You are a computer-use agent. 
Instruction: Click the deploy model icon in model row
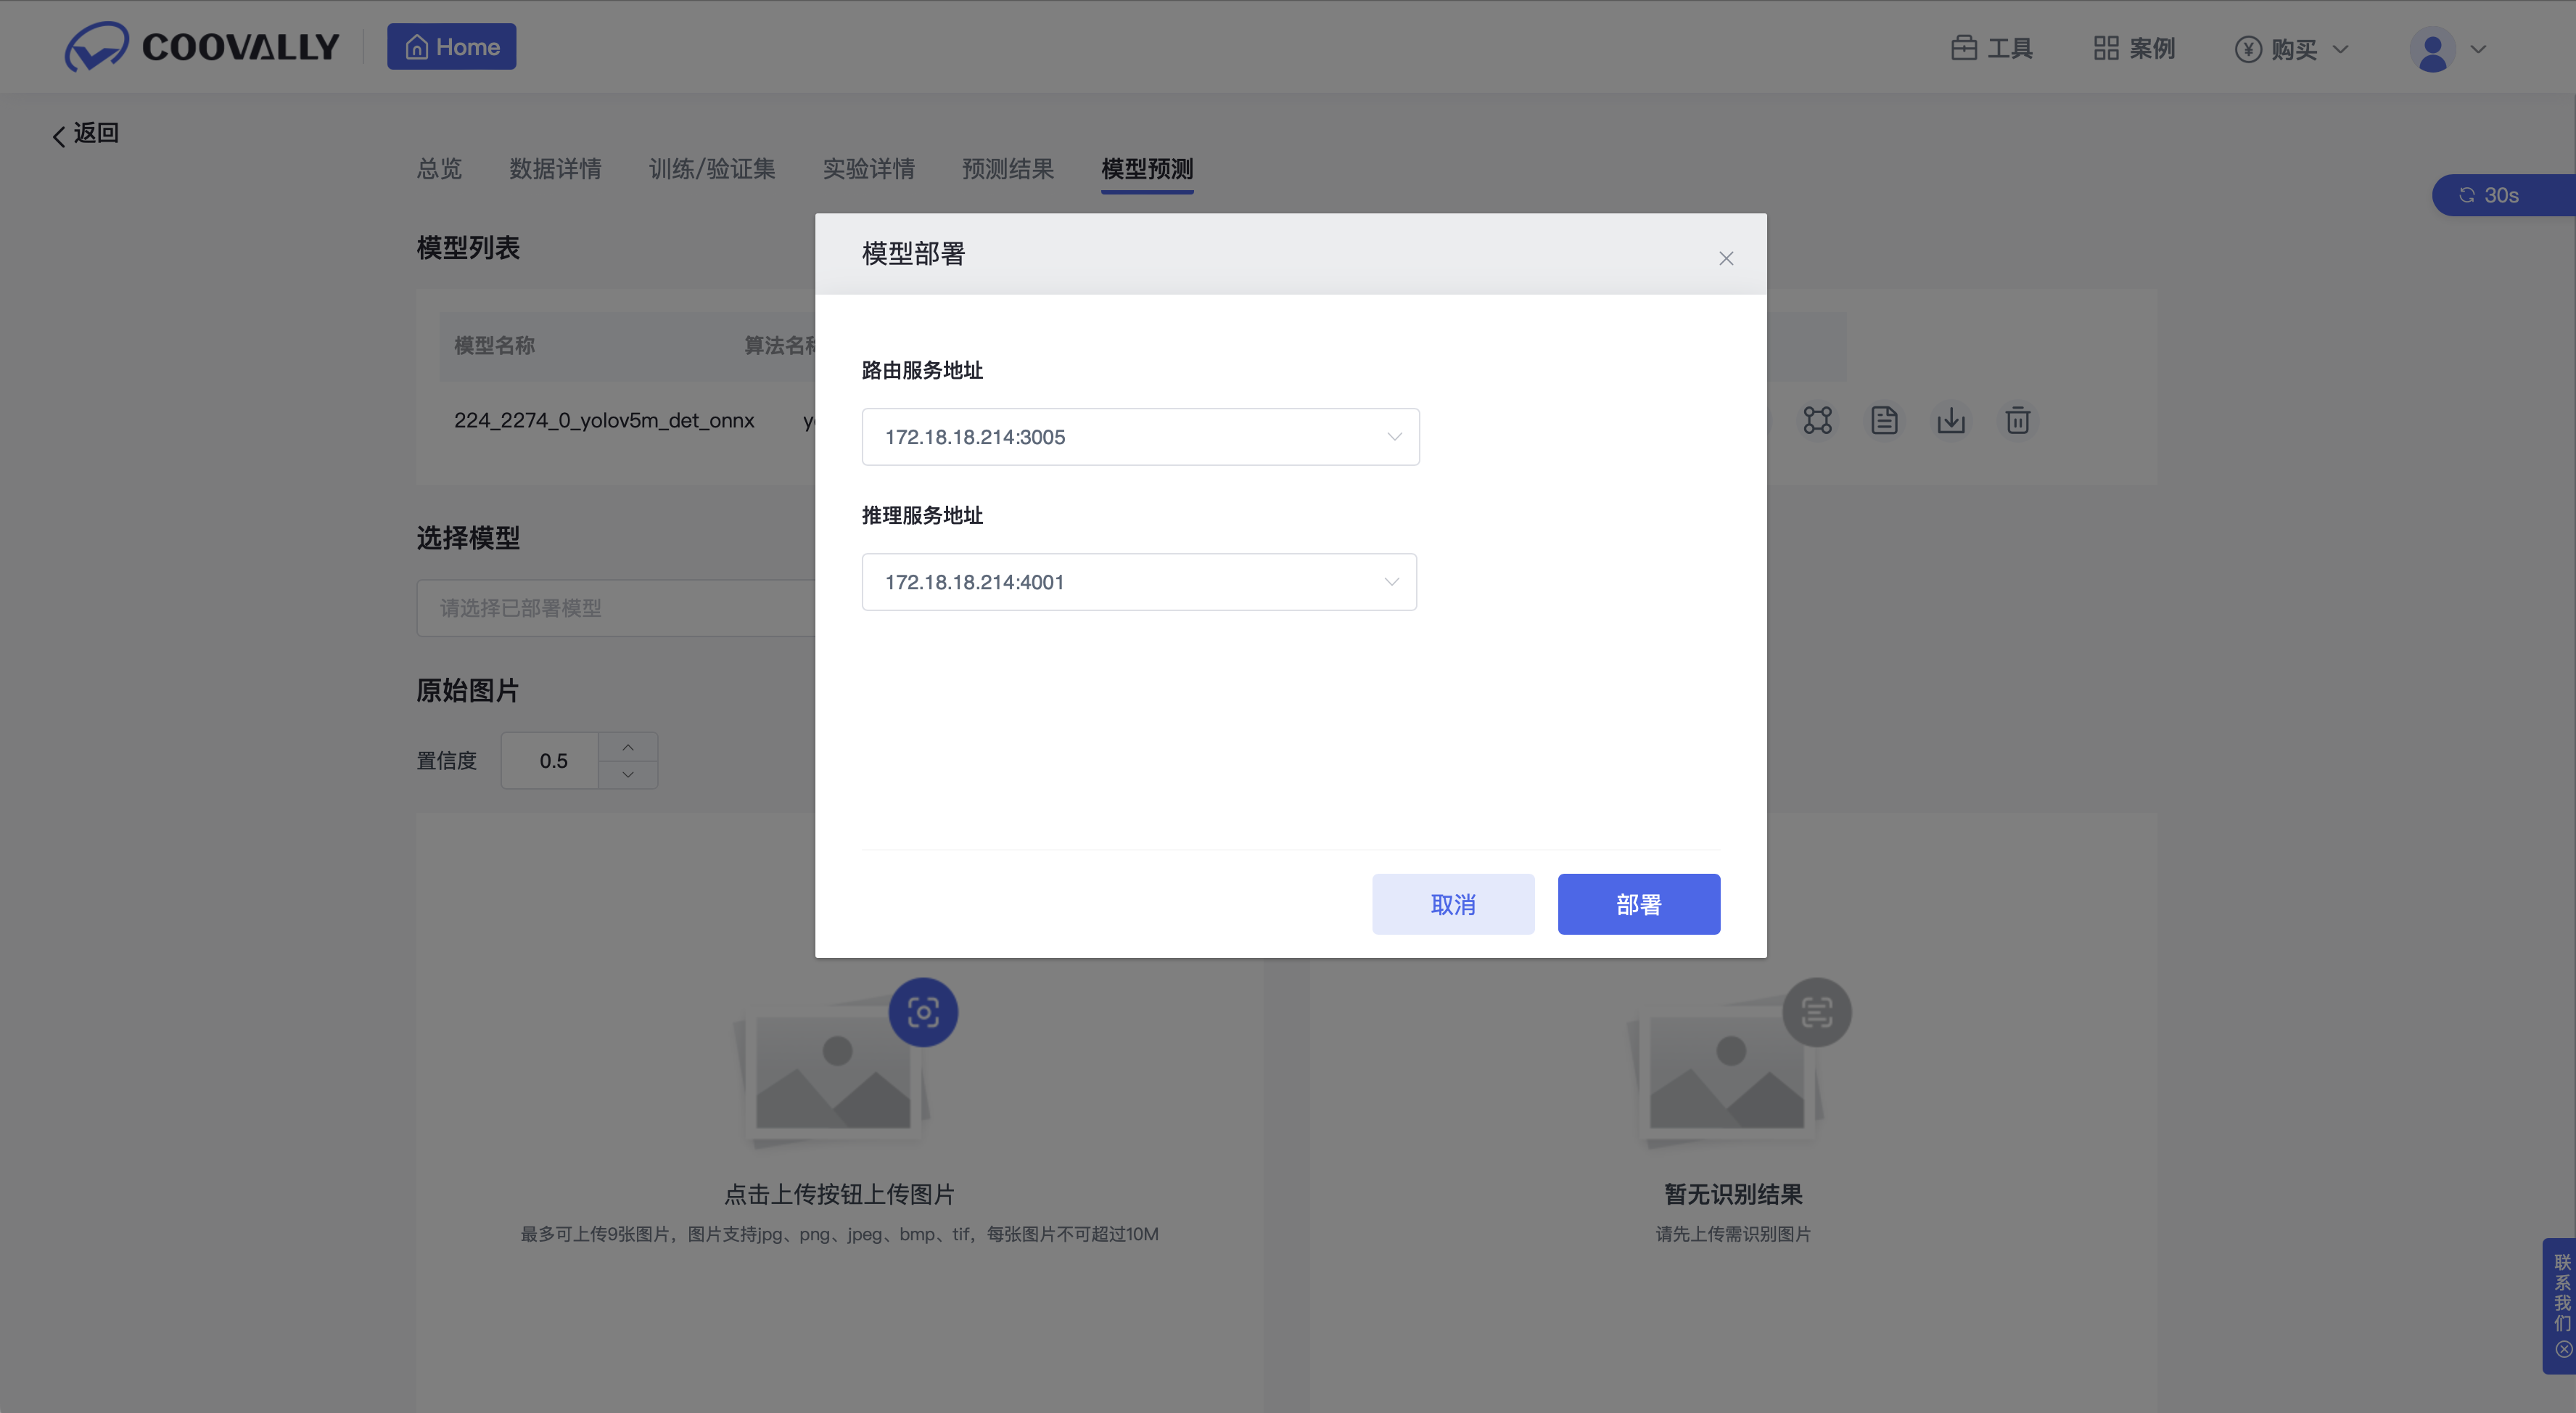pos(1817,420)
